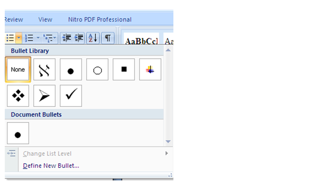Select the None bullet option
Screen dimensions: 324x187
coord(18,70)
